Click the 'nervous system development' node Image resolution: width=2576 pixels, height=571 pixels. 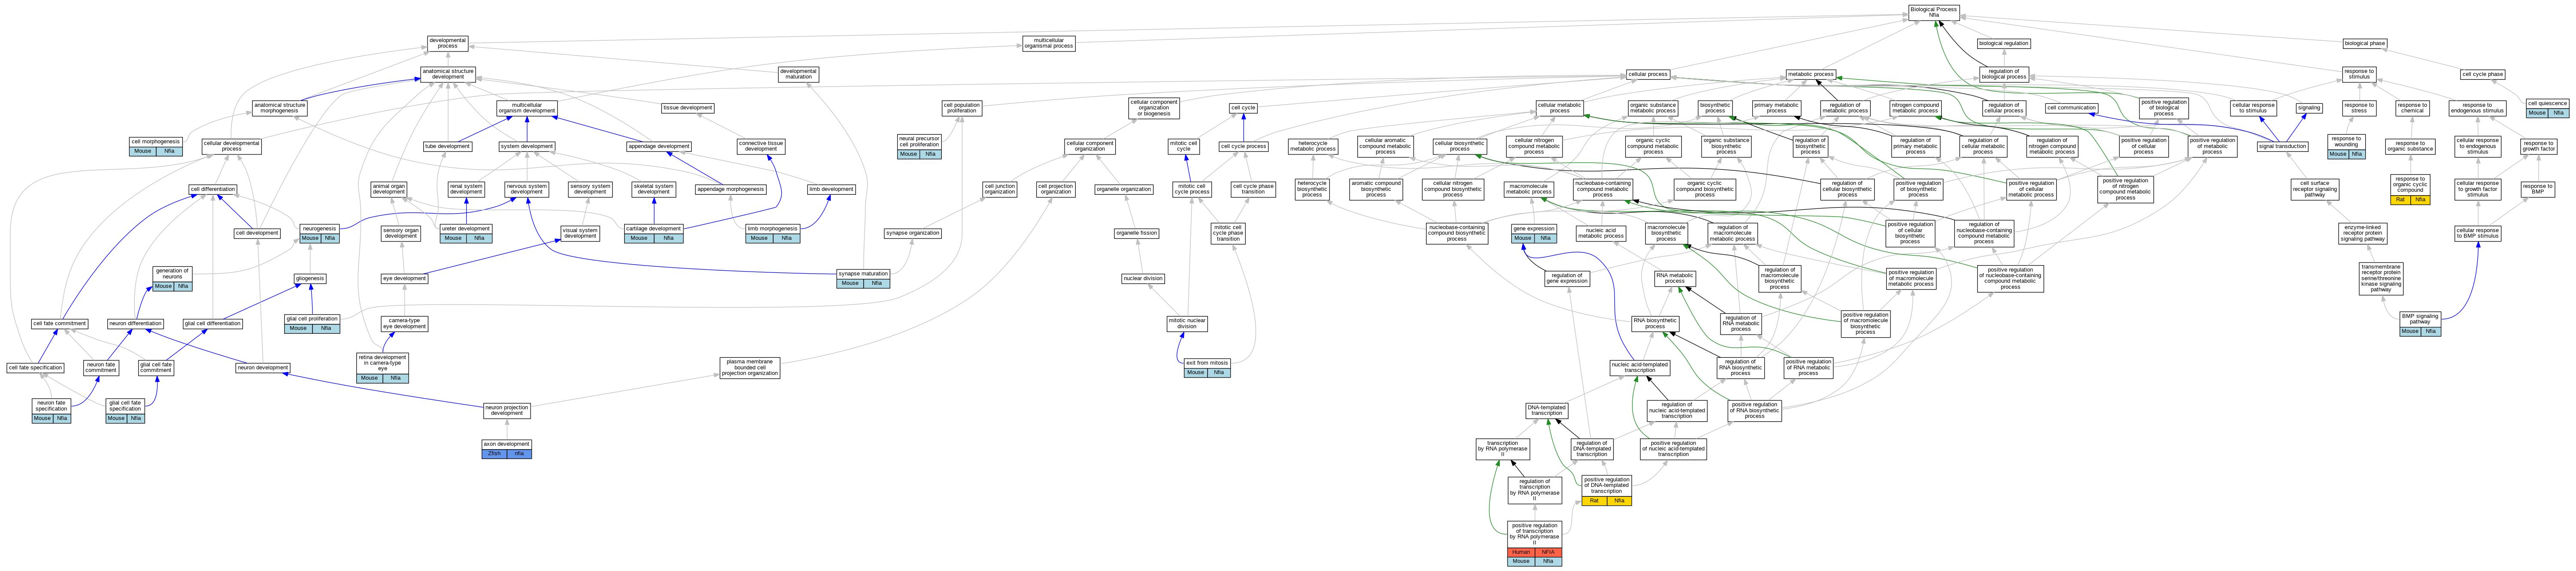point(526,189)
